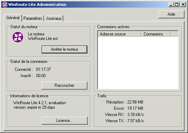Click the 'Statut de la connexion' group title
Screen dimensions: 188x133
coord(29,61)
